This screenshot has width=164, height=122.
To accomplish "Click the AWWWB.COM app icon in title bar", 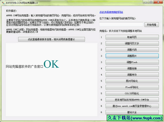I will (3, 3).
